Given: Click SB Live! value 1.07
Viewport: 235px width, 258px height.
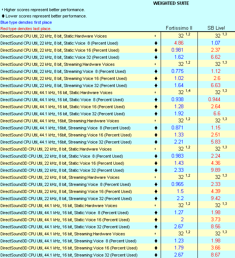Looking at the screenshot, I should tap(216, 43).
